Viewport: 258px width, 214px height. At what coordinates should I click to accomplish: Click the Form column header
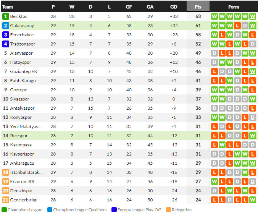click(x=234, y=7)
